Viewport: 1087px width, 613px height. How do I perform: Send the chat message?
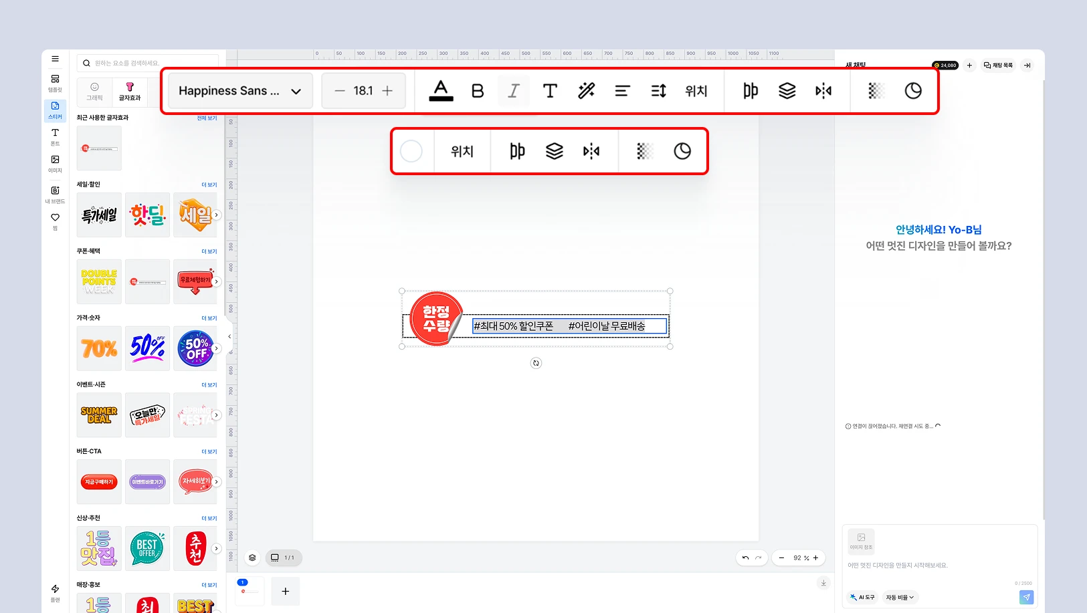pos(1026,597)
